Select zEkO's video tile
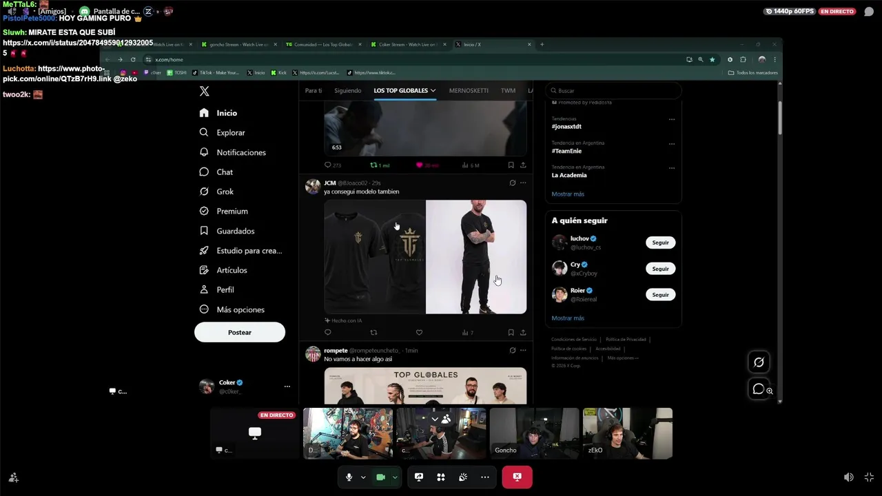Image resolution: width=882 pixels, height=496 pixels. coord(628,433)
